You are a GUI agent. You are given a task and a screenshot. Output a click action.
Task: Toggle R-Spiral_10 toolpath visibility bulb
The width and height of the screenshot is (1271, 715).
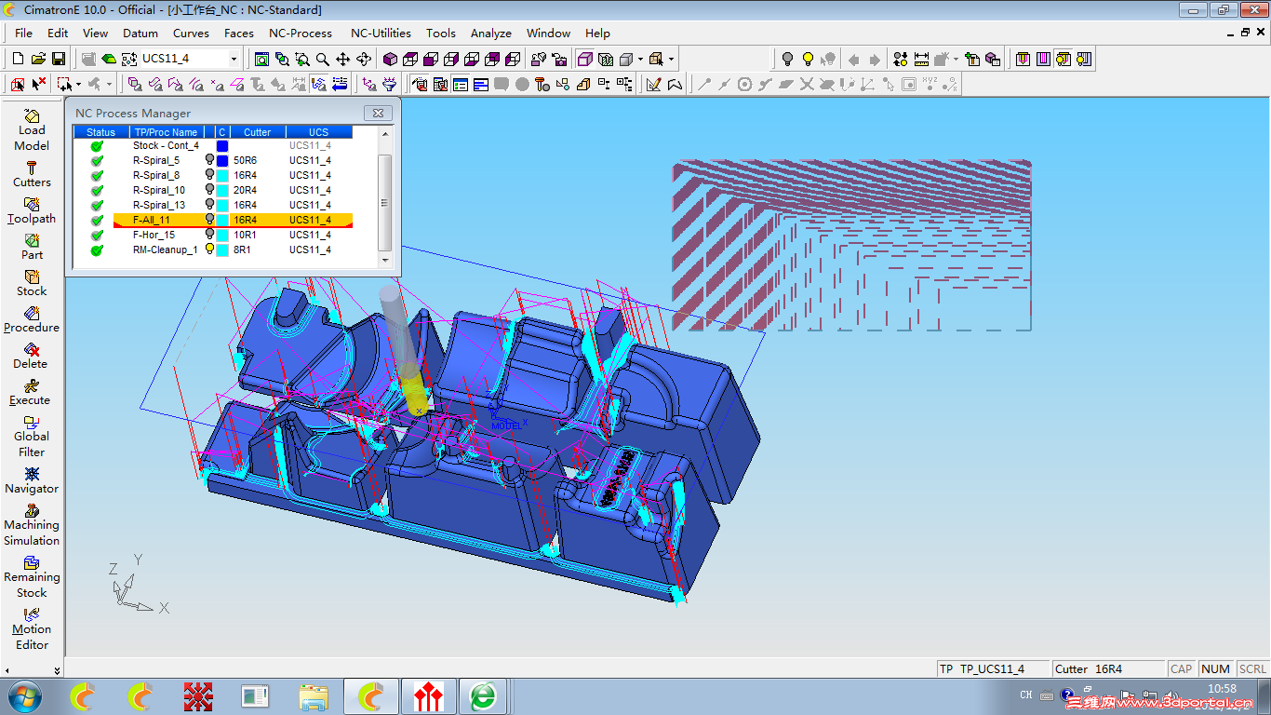pos(210,190)
